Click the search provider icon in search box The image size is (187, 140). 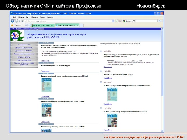pyautogui.click(x=124, y=21)
